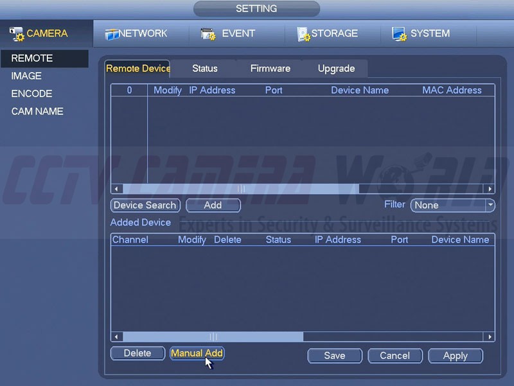Open ENCODE in the left sidebar
514x386 pixels.
(31, 94)
